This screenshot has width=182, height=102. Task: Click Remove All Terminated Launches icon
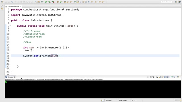point(153,77)
